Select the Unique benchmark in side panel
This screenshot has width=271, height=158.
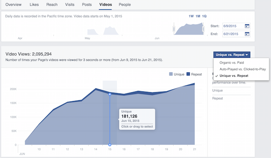[x=217, y=91]
